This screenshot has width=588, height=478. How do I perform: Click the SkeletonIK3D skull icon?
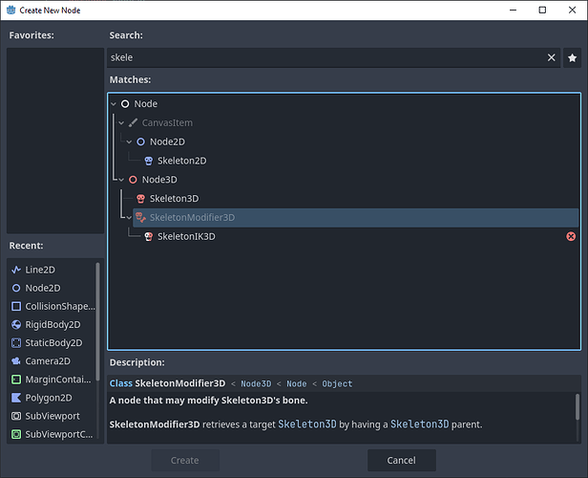pos(149,236)
